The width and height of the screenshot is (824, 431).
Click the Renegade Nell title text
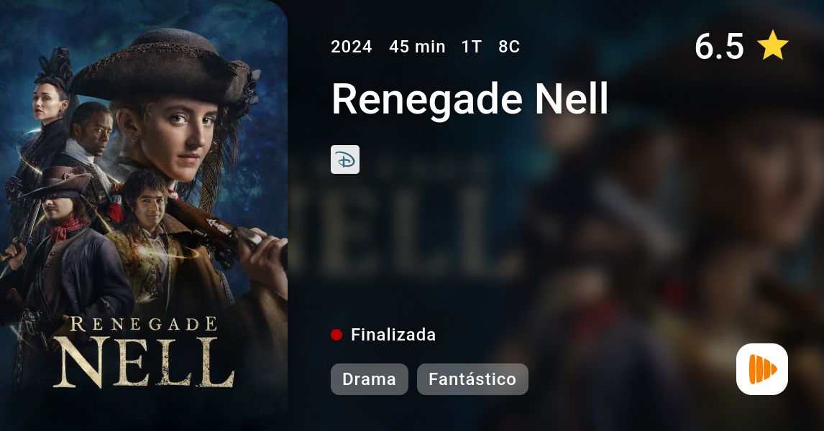(x=470, y=98)
